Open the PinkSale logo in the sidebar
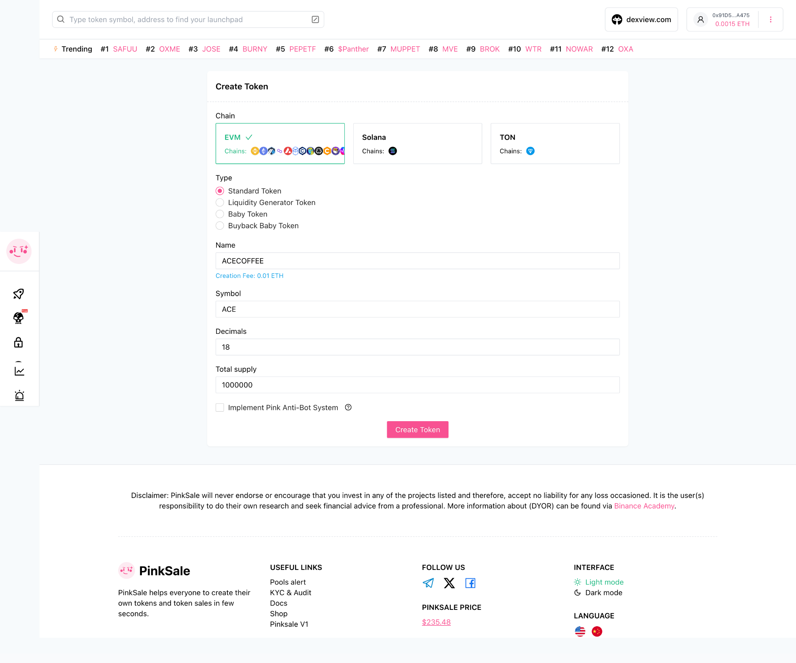The image size is (796, 663). [x=19, y=251]
